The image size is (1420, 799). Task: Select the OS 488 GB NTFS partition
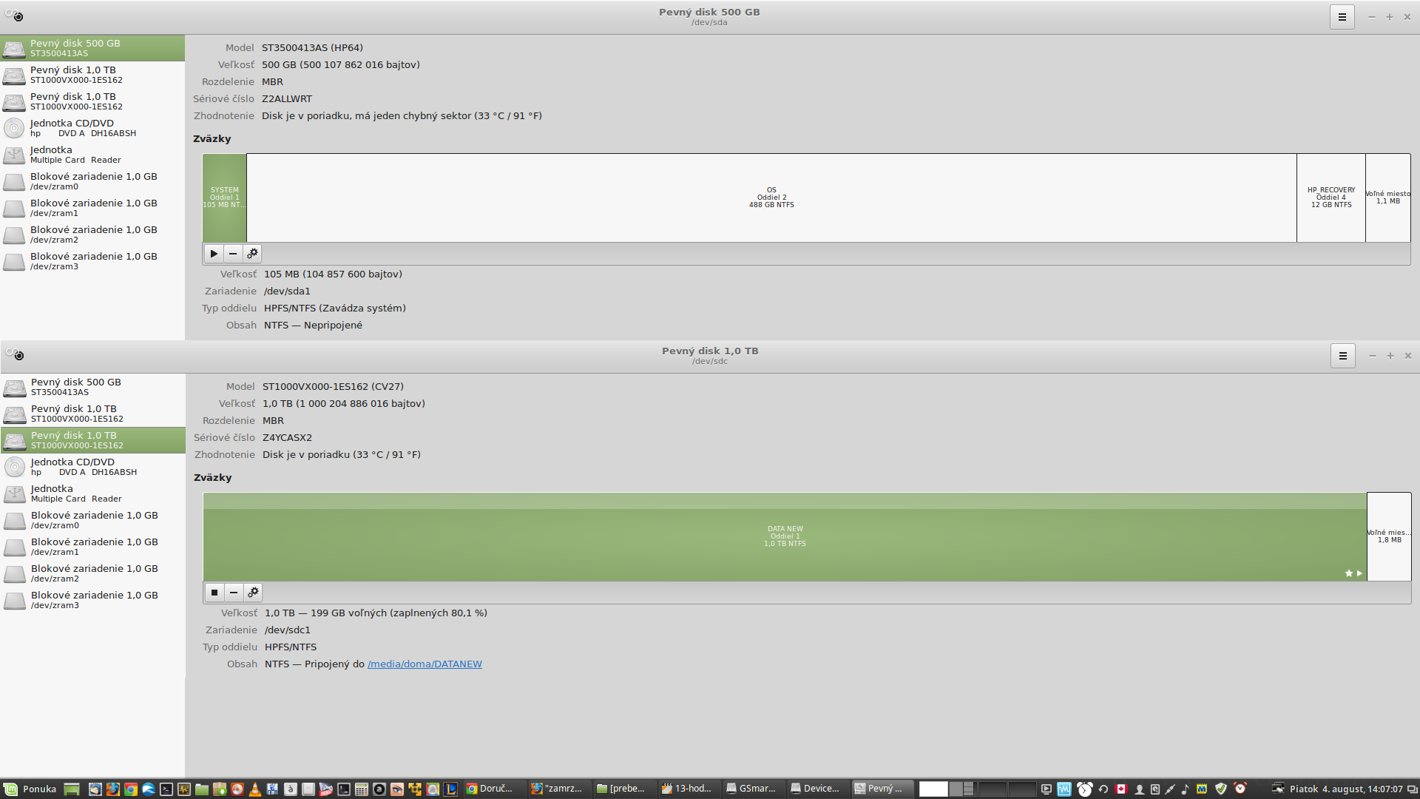tap(771, 198)
